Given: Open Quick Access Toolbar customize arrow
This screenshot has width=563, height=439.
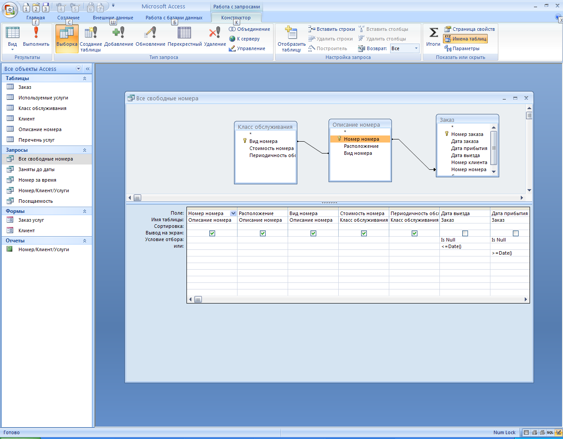Looking at the screenshot, I should tap(113, 6).
